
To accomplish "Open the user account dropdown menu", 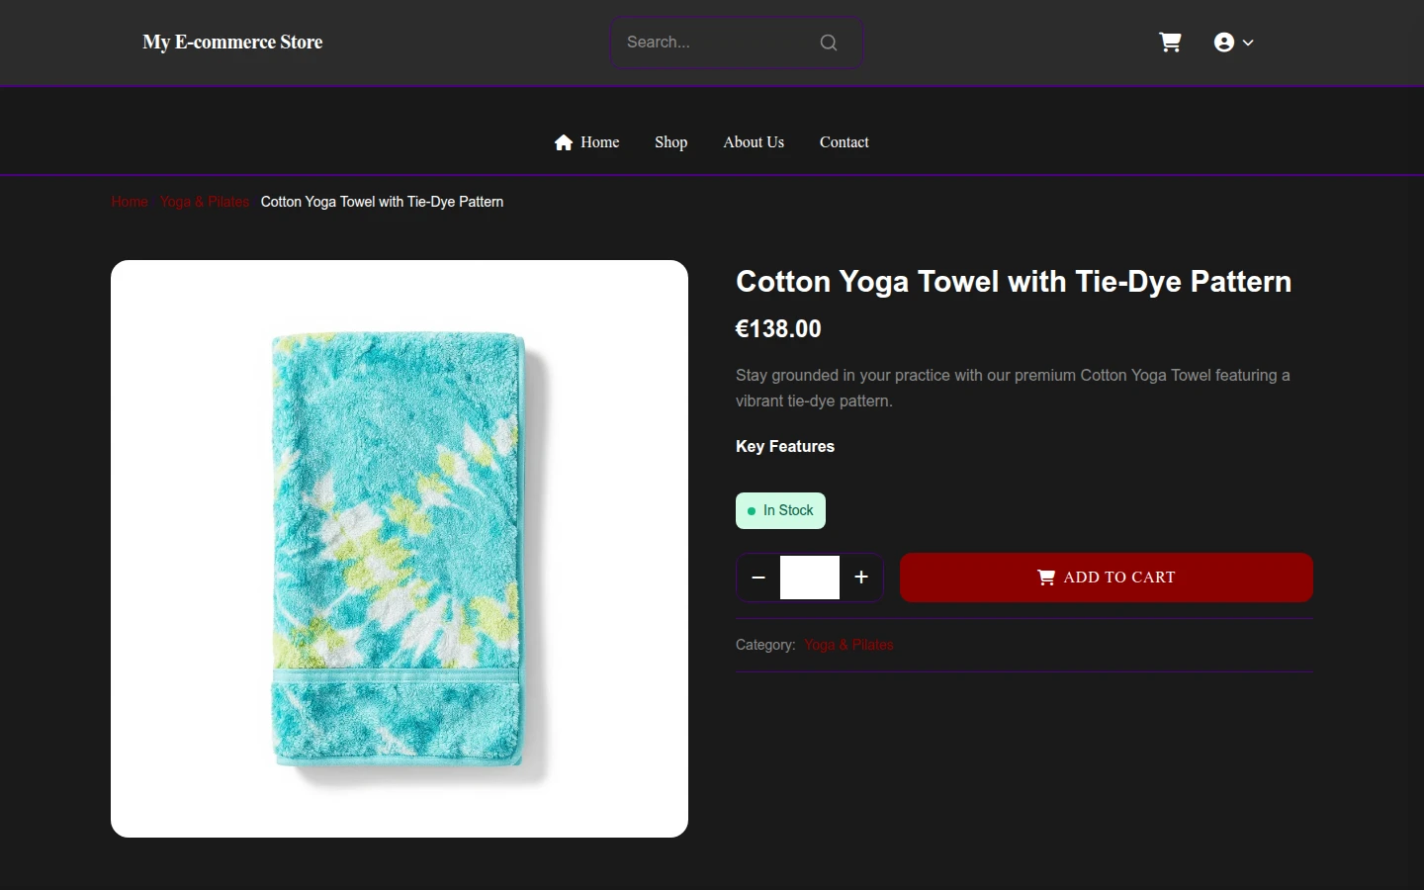I will [x=1233, y=43].
